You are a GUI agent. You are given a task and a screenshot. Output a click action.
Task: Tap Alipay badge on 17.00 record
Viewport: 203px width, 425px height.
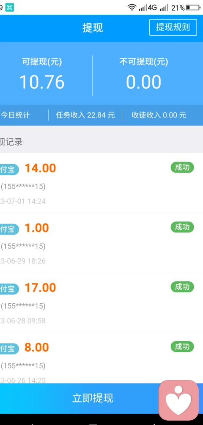[9, 289]
